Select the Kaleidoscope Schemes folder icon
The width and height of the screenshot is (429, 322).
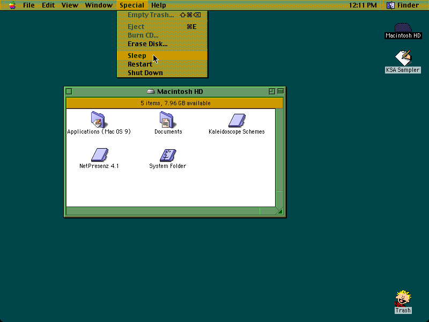pos(236,120)
